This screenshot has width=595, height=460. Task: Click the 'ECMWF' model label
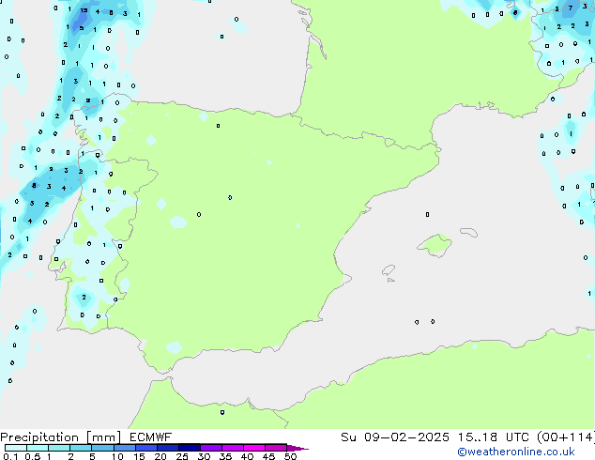pyautogui.click(x=151, y=437)
